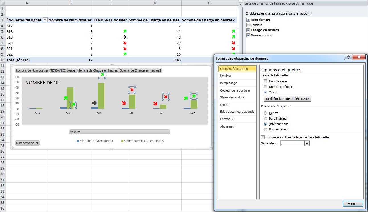Switch to the Nombre category
This screenshot has height=212, width=368.
pos(237,76)
